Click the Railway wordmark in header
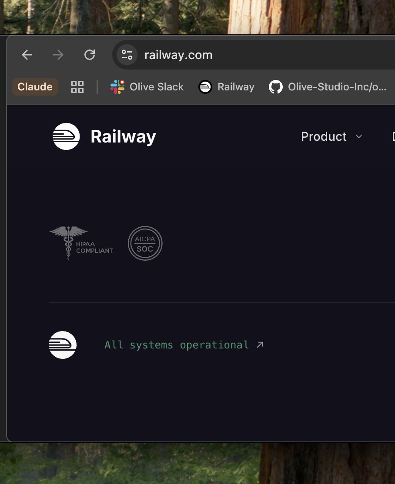Screen dimensions: 395x484 [x=123, y=136]
